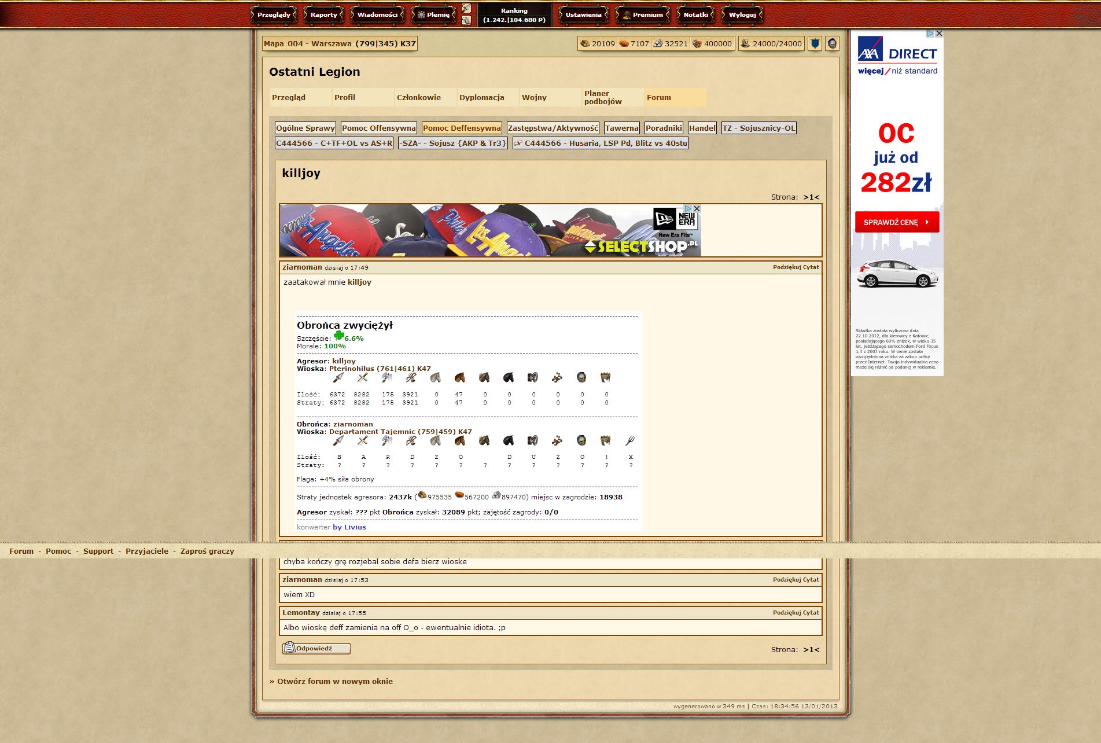Click the small icon below the sword icon
The image size is (1101, 743).
tap(466, 21)
